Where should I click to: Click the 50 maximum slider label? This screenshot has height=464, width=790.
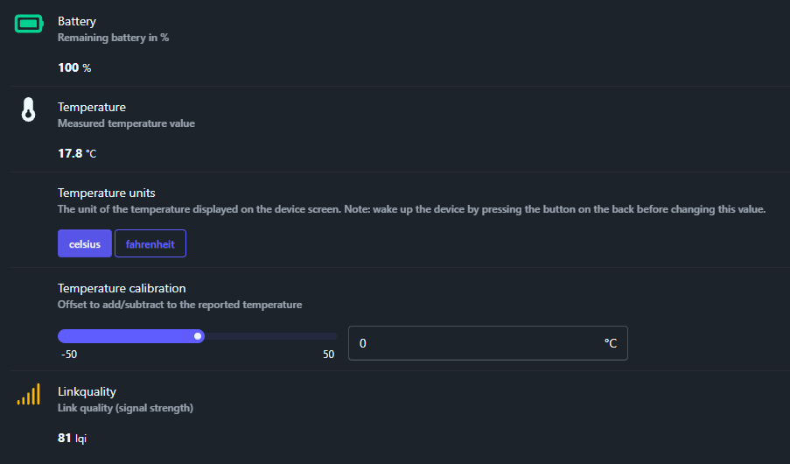click(x=328, y=355)
